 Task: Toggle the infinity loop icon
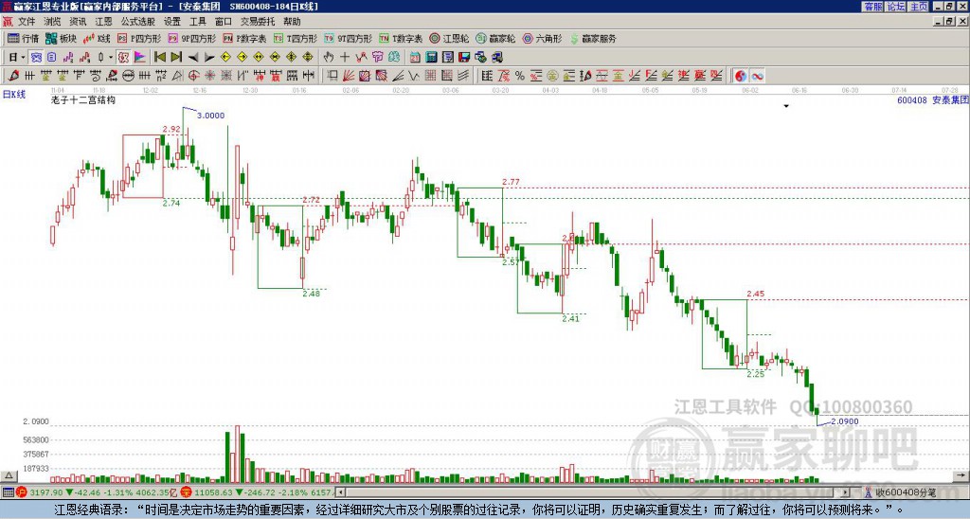click(x=757, y=76)
